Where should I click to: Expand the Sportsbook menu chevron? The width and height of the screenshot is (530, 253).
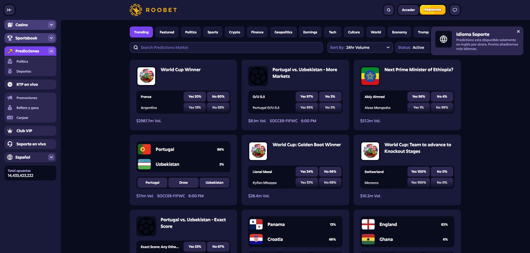[51, 38]
